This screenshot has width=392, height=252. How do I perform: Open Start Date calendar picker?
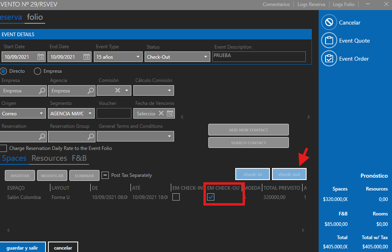coord(41,57)
